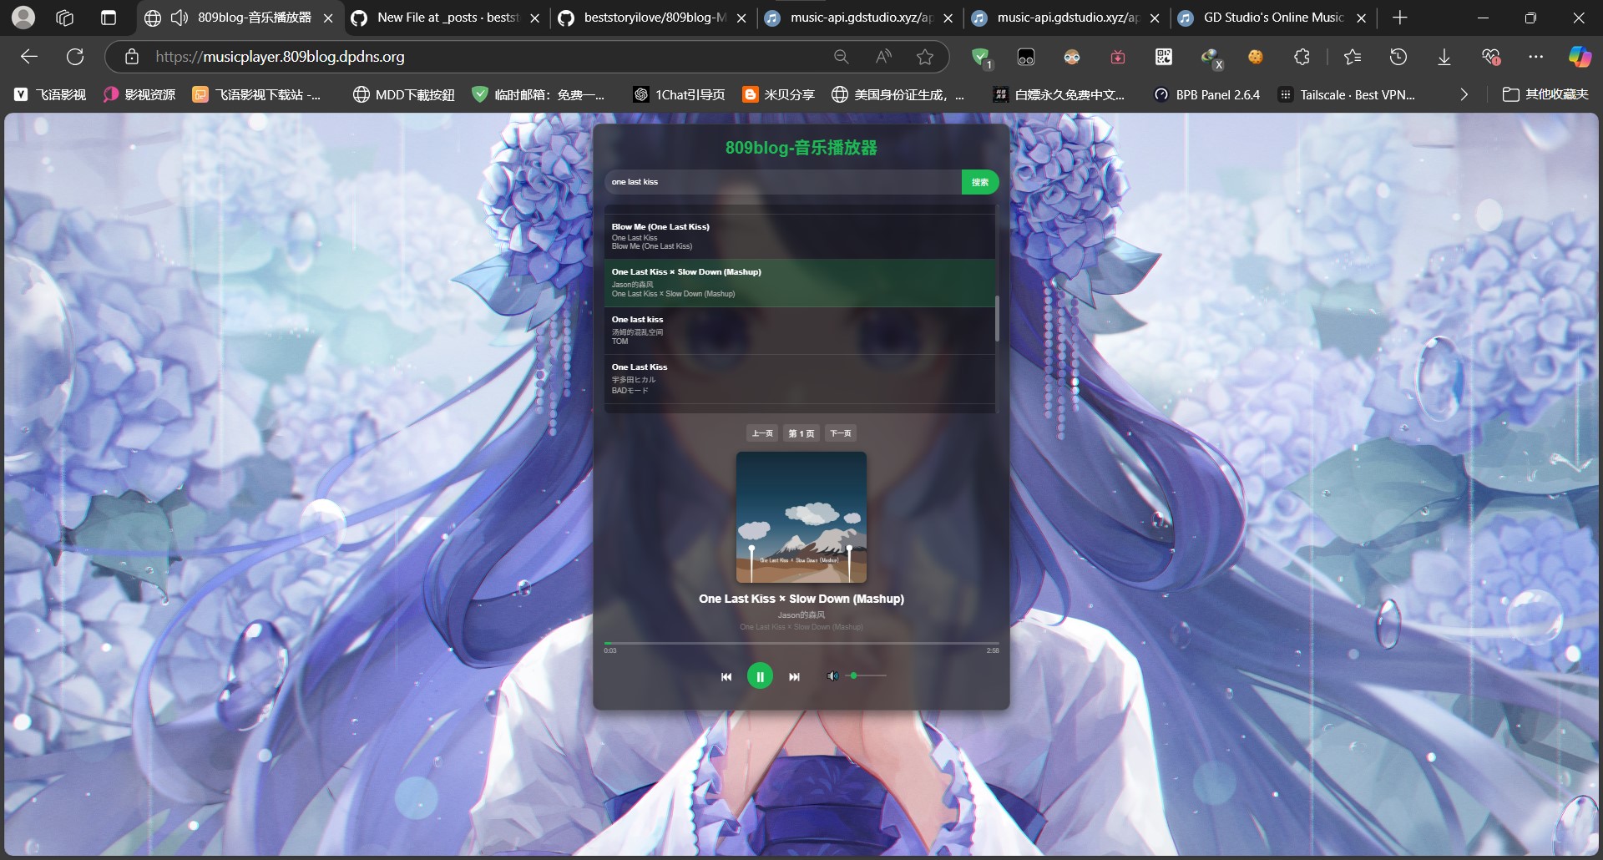Screen dimensions: 1603x860
Task: Click the current page indicator 第1页
Action: coord(801,433)
